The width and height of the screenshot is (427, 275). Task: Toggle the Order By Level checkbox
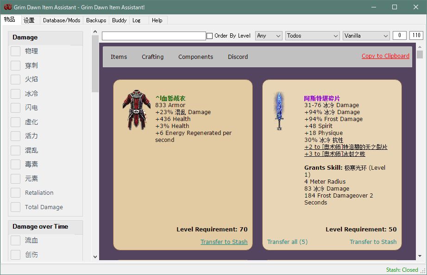coord(210,36)
